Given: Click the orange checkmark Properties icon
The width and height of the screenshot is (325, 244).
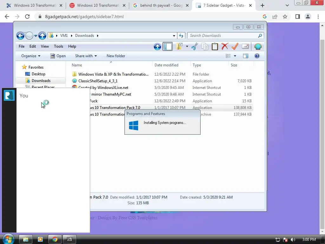Looking at the screenshot, I should [235, 46].
